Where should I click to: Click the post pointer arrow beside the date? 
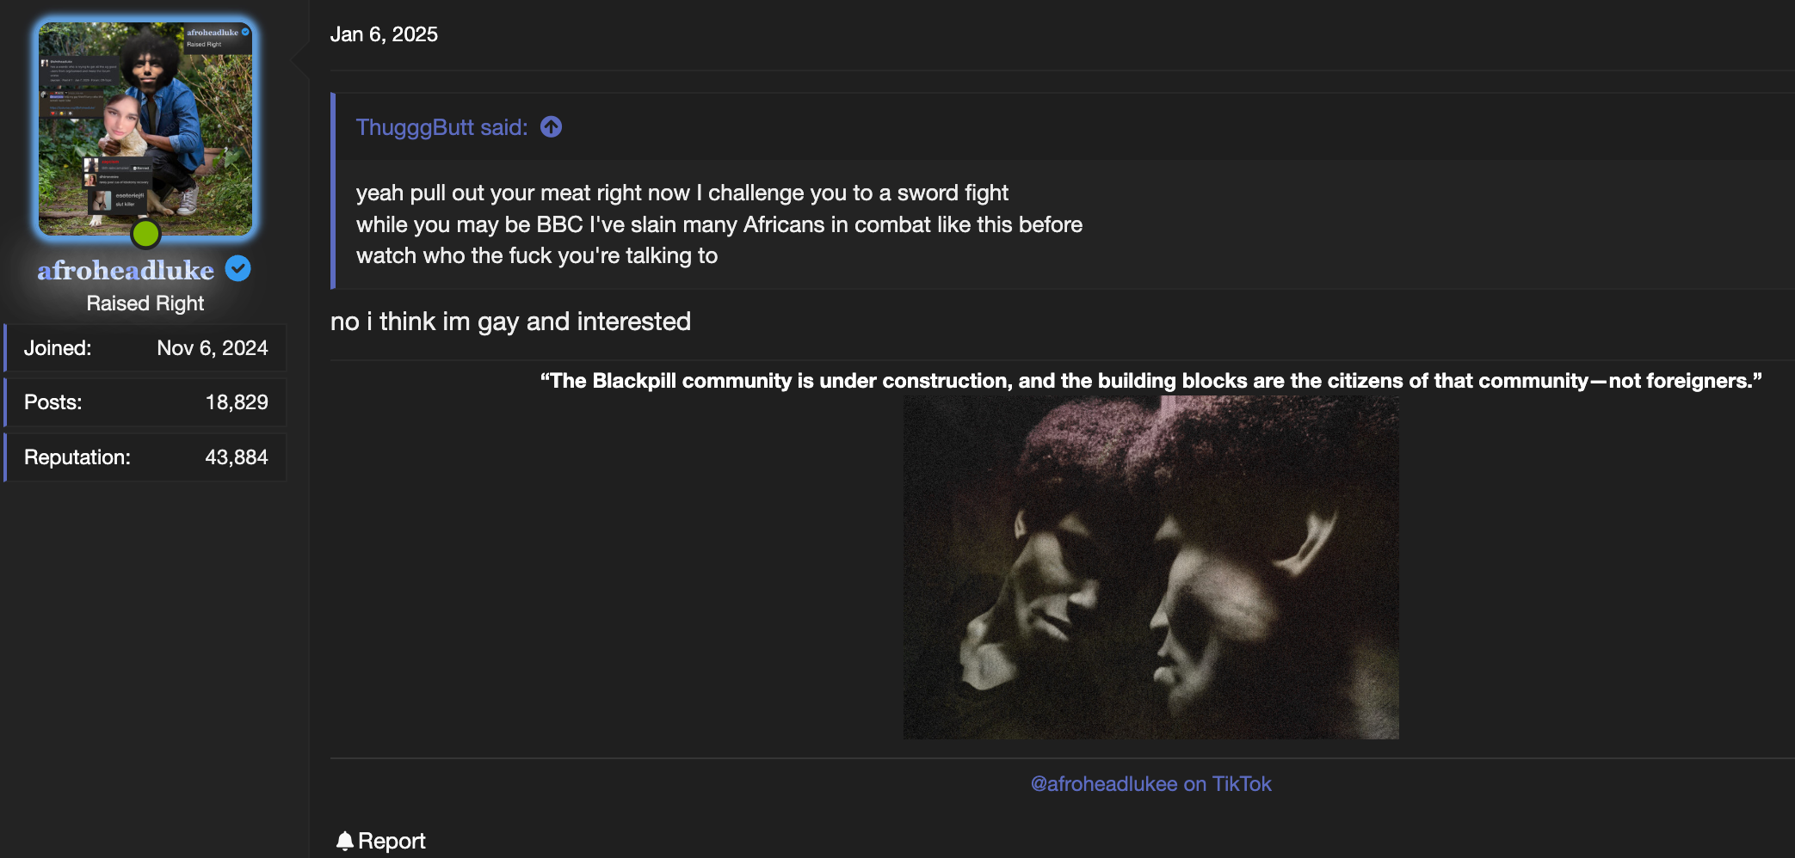pyautogui.click(x=300, y=60)
